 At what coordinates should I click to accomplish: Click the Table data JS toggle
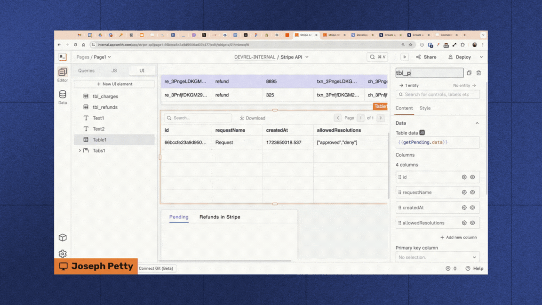[422, 133]
